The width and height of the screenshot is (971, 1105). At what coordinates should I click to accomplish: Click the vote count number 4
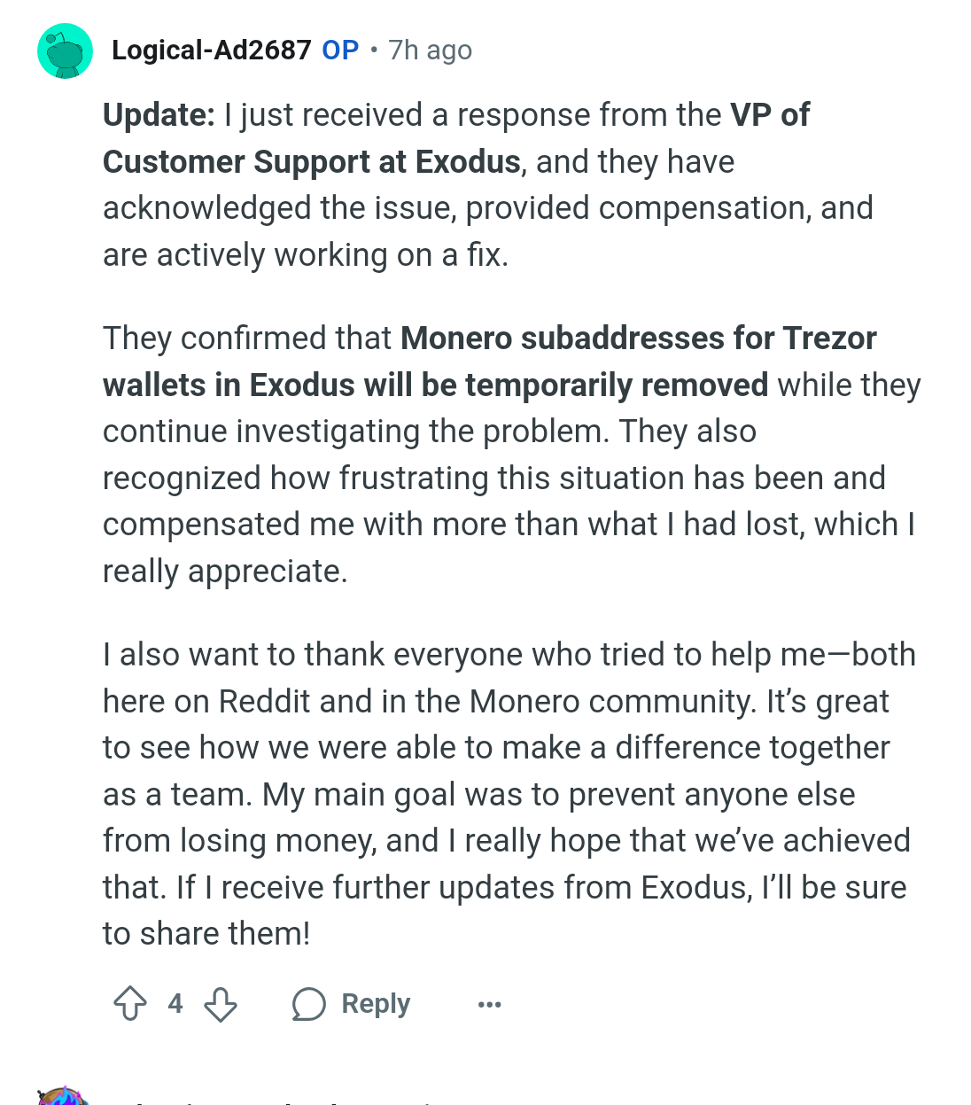[x=175, y=1003]
